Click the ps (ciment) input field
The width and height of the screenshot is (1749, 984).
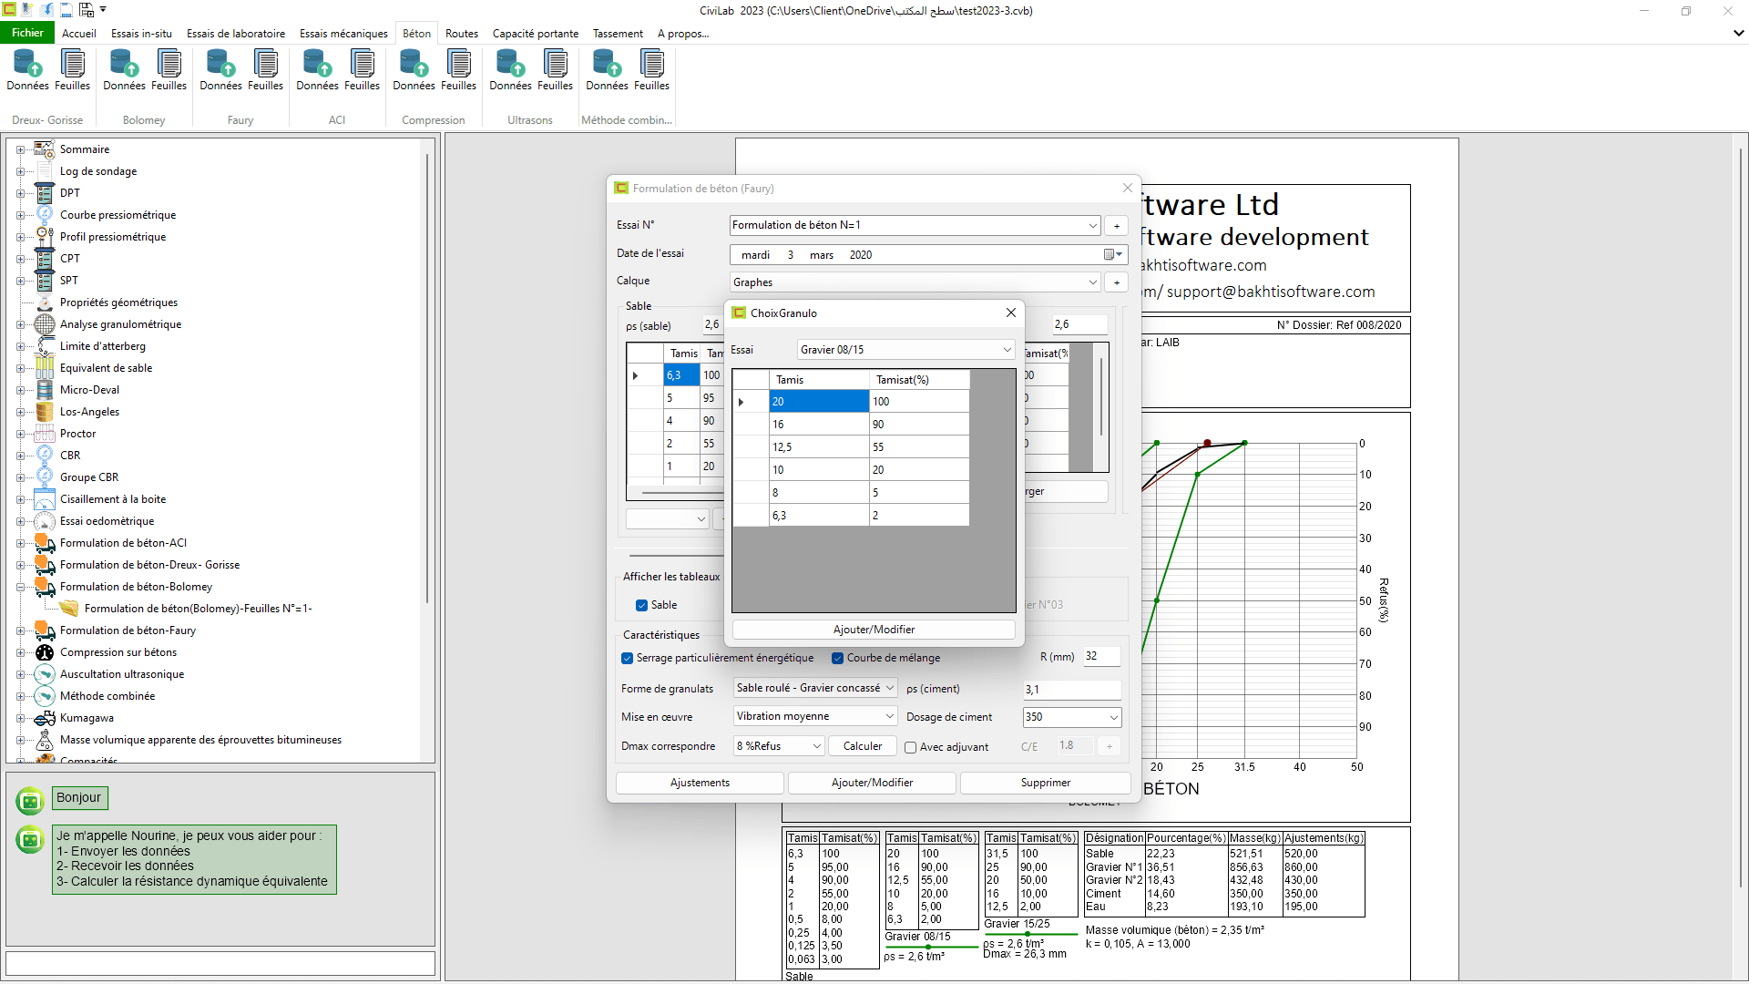[1072, 690]
